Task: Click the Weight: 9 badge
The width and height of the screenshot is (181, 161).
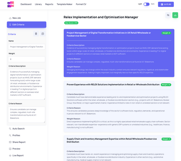Action: [166, 139]
